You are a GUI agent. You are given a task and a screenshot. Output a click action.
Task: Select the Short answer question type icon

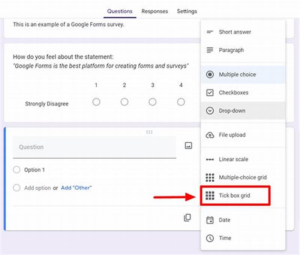point(210,32)
